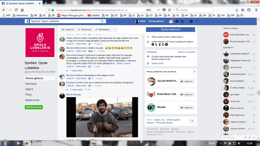Expand '1 odpowiedź' reply under Weronika Kułaga
The image size is (260, 146).
76,71
